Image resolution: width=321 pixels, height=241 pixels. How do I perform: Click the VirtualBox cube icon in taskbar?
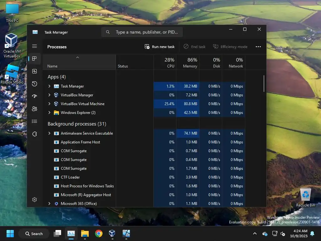click(x=112, y=233)
